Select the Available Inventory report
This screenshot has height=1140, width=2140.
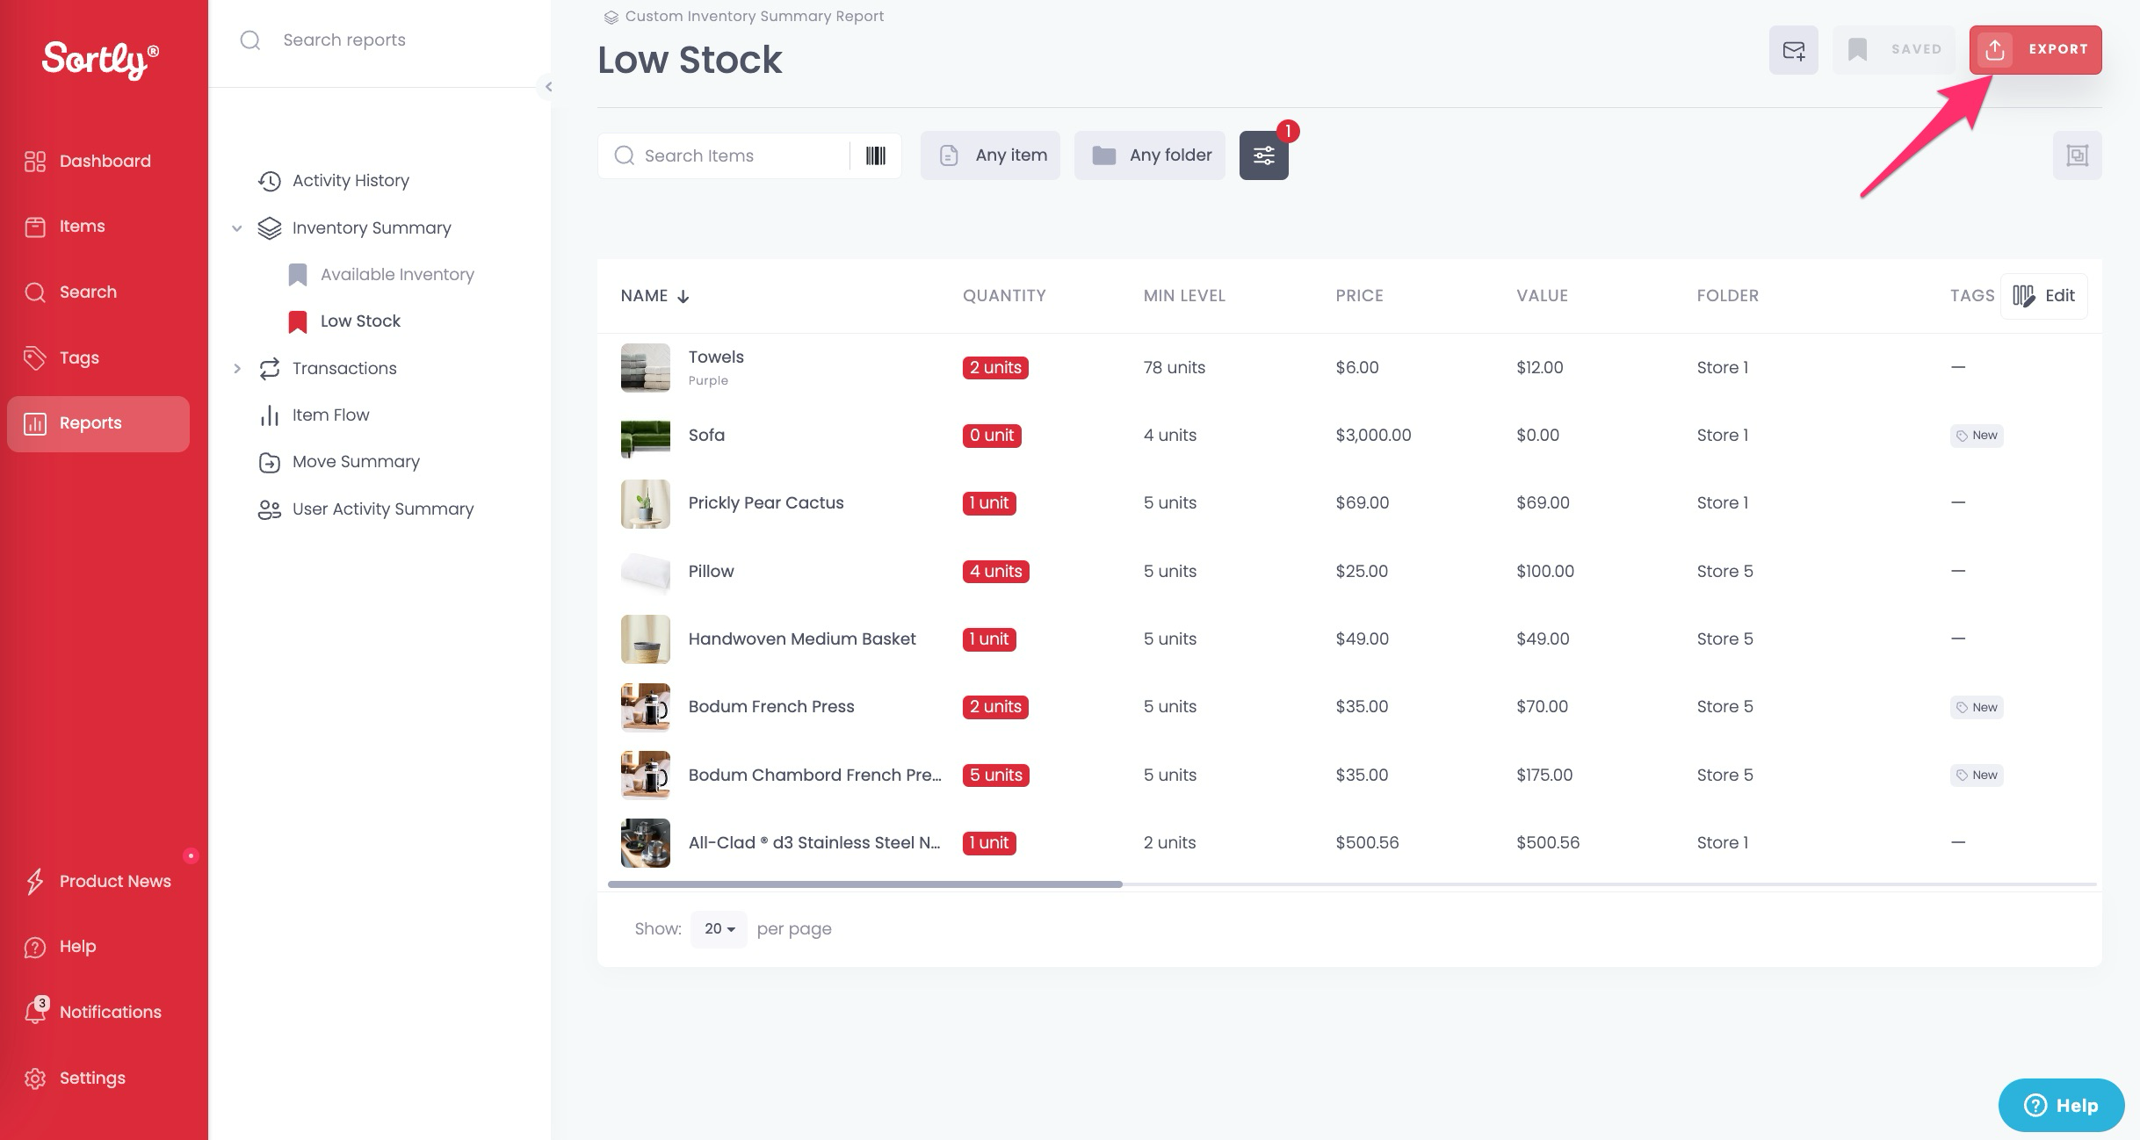397,274
